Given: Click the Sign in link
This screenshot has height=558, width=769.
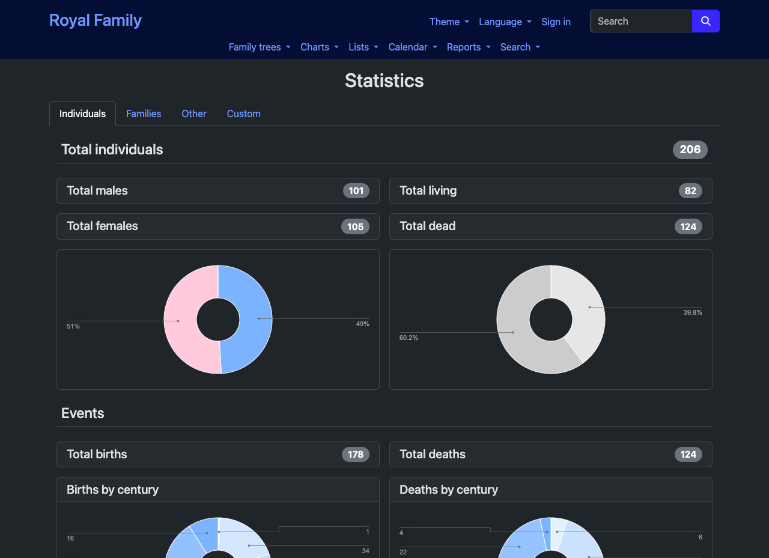Looking at the screenshot, I should click(556, 22).
